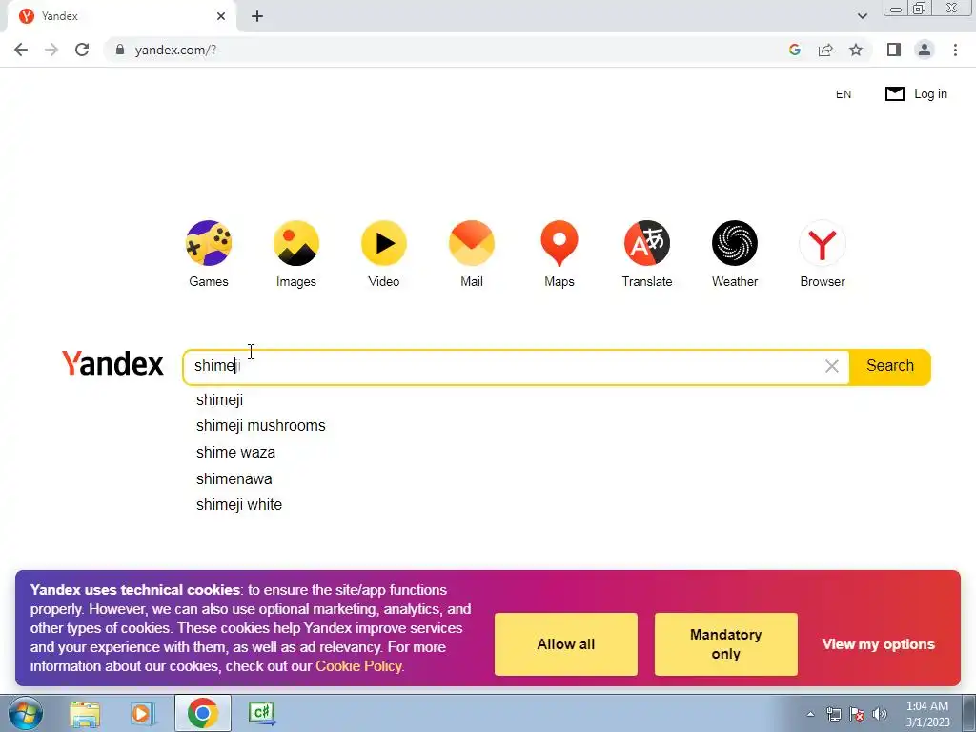This screenshot has width=976, height=732.
Task: Open the Cookie Policy link
Action: (359, 666)
